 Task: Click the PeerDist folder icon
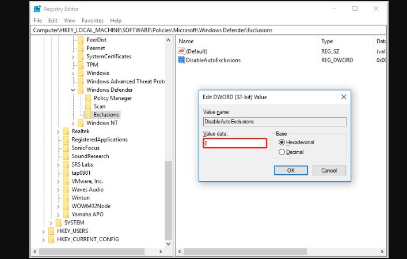(81, 40)
